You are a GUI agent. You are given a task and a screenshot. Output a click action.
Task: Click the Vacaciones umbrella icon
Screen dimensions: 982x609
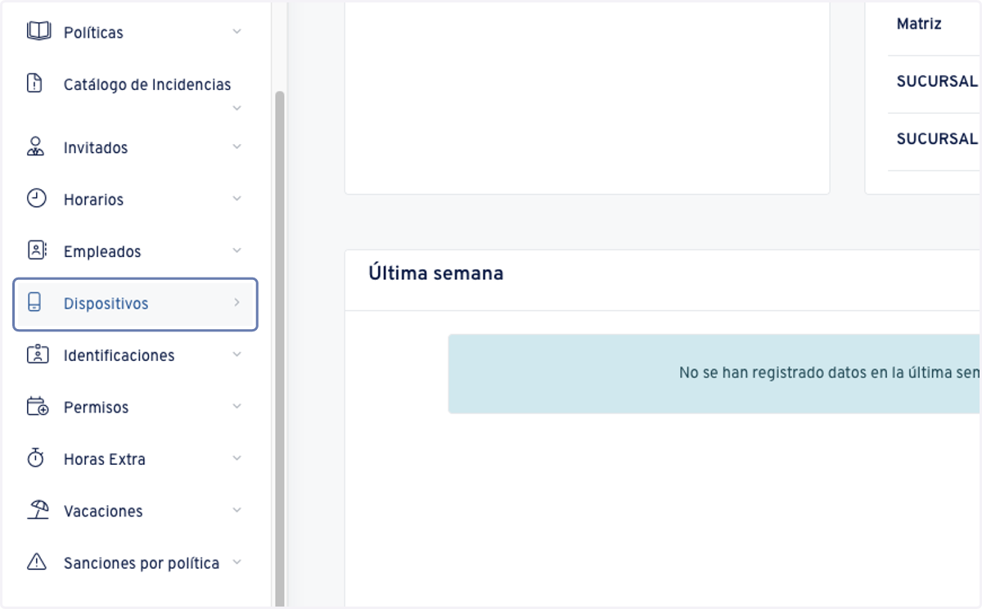pos(38,510)
